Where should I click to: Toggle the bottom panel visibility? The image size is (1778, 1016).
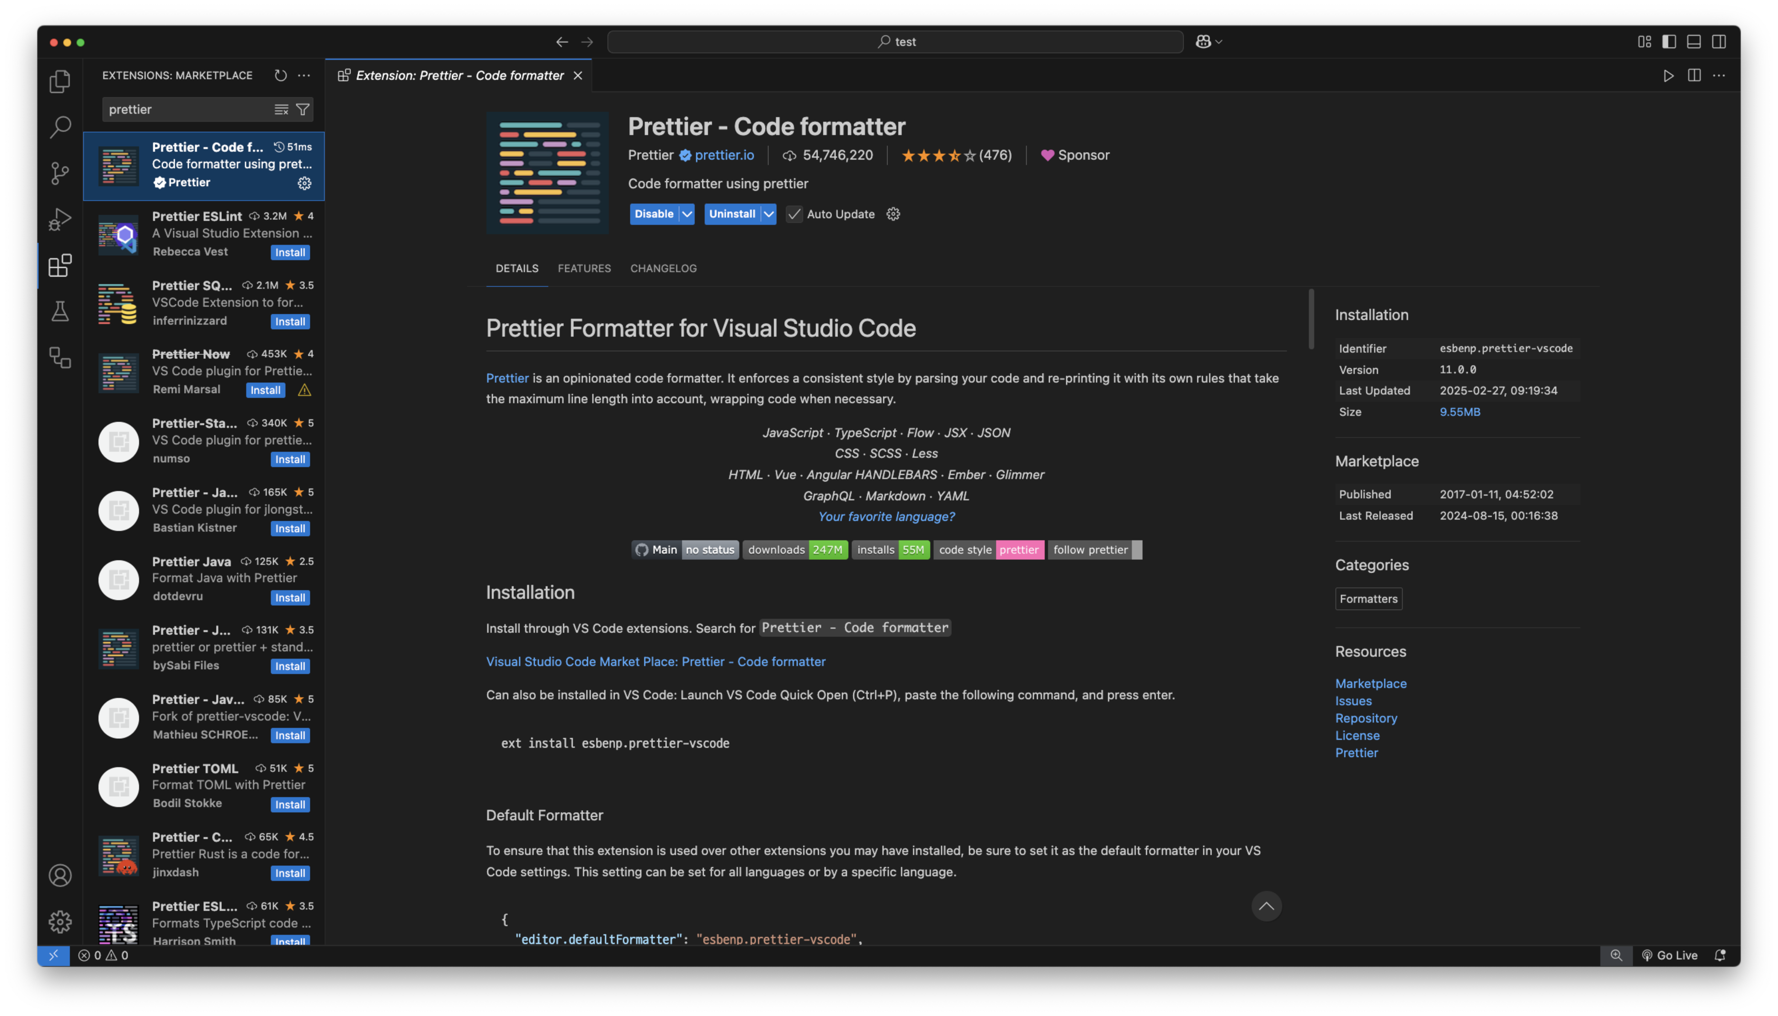(x=1693, y=42)
